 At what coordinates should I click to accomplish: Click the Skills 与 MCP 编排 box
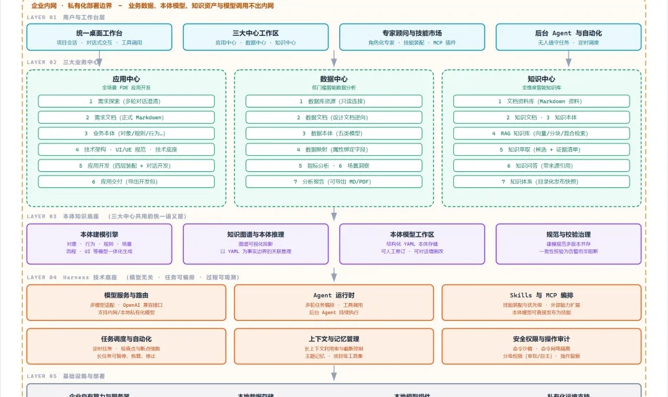coord(541,303)
